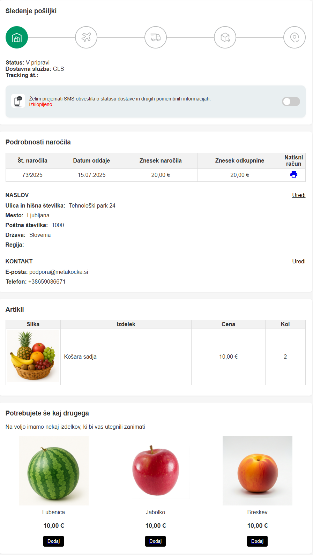
Task: Click the location pin delivered icon
Action: (x=295, y=37)
